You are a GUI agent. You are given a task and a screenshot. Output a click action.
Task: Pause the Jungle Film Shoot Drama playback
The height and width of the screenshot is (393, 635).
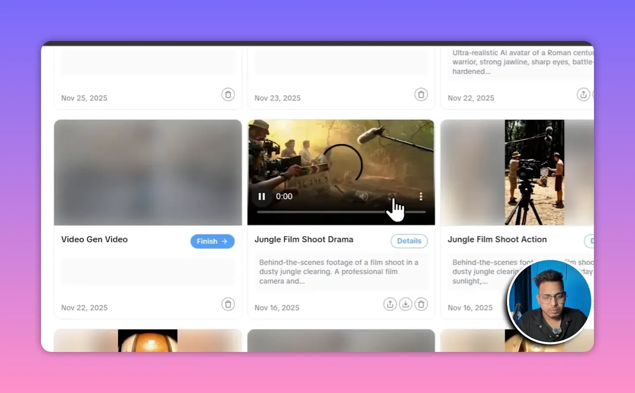[x=262, y=196]
